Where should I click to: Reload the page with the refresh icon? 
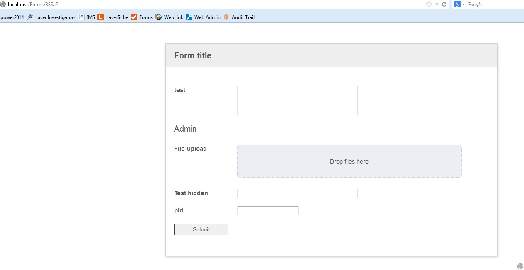coord(444,5)
